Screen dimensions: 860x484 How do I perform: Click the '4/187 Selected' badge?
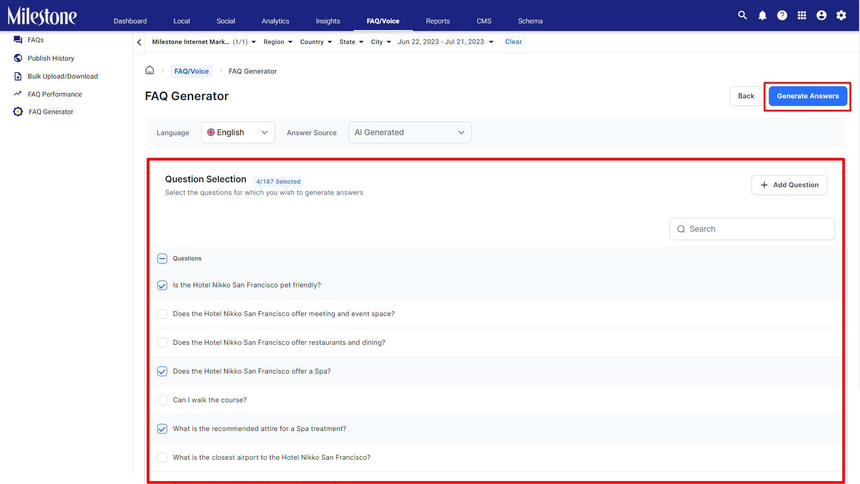(278, 181)
